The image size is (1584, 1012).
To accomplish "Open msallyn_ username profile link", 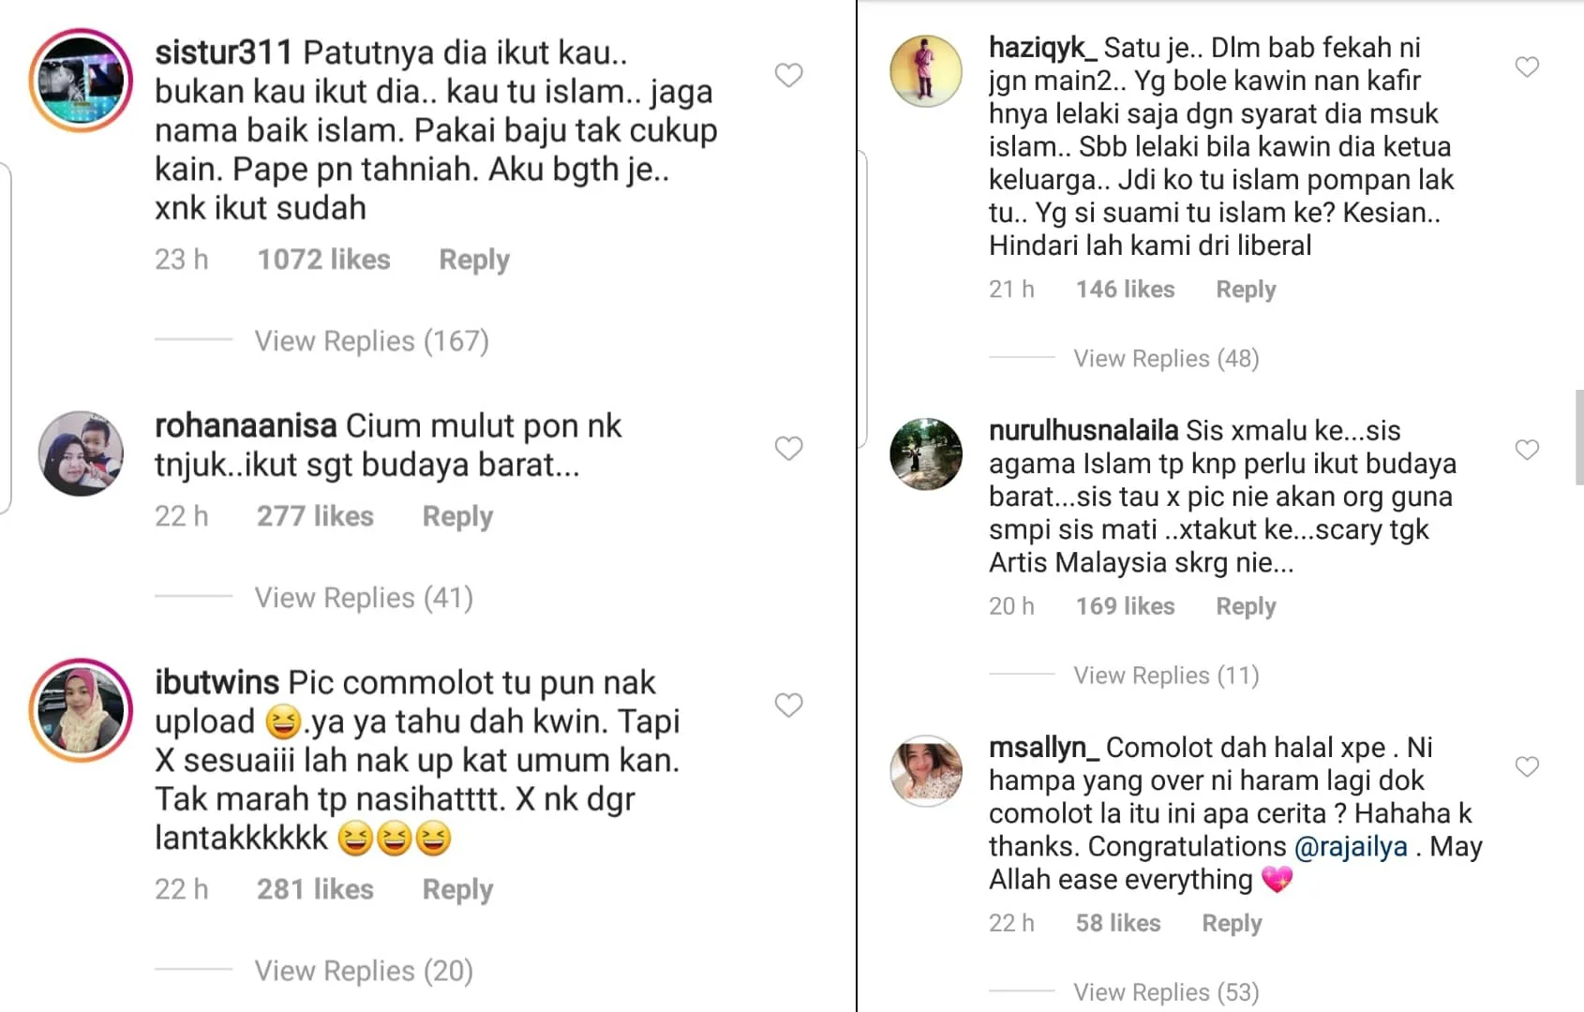I will click(x=1043, y=748).
